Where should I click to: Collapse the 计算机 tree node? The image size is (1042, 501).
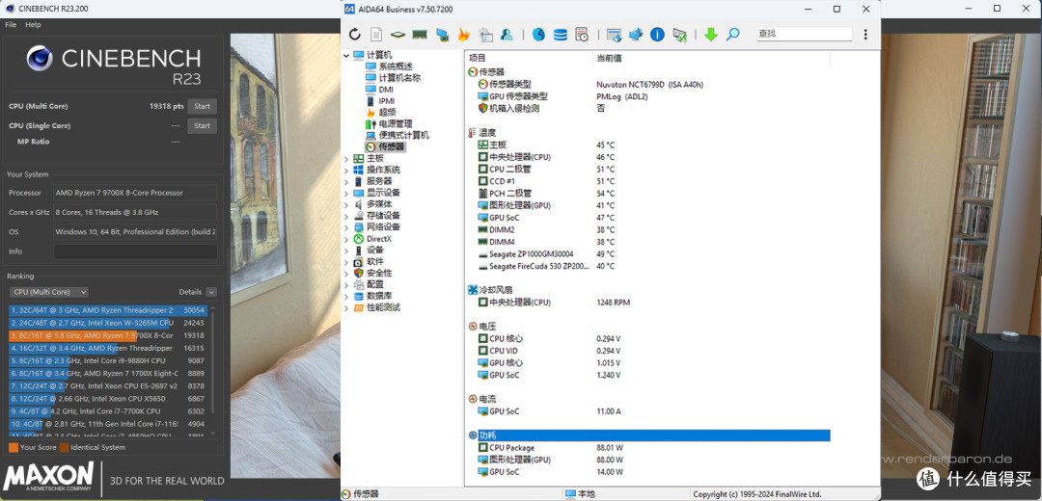point(346,55)
